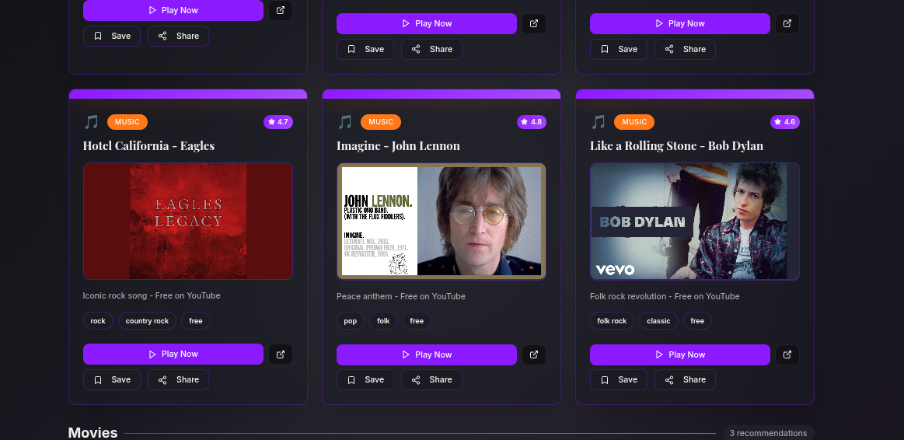Image resolution: width=904 pixels, height=440 pixels.
Task: Save the Imagine - John Lennon card
Action: pos(365,379)
